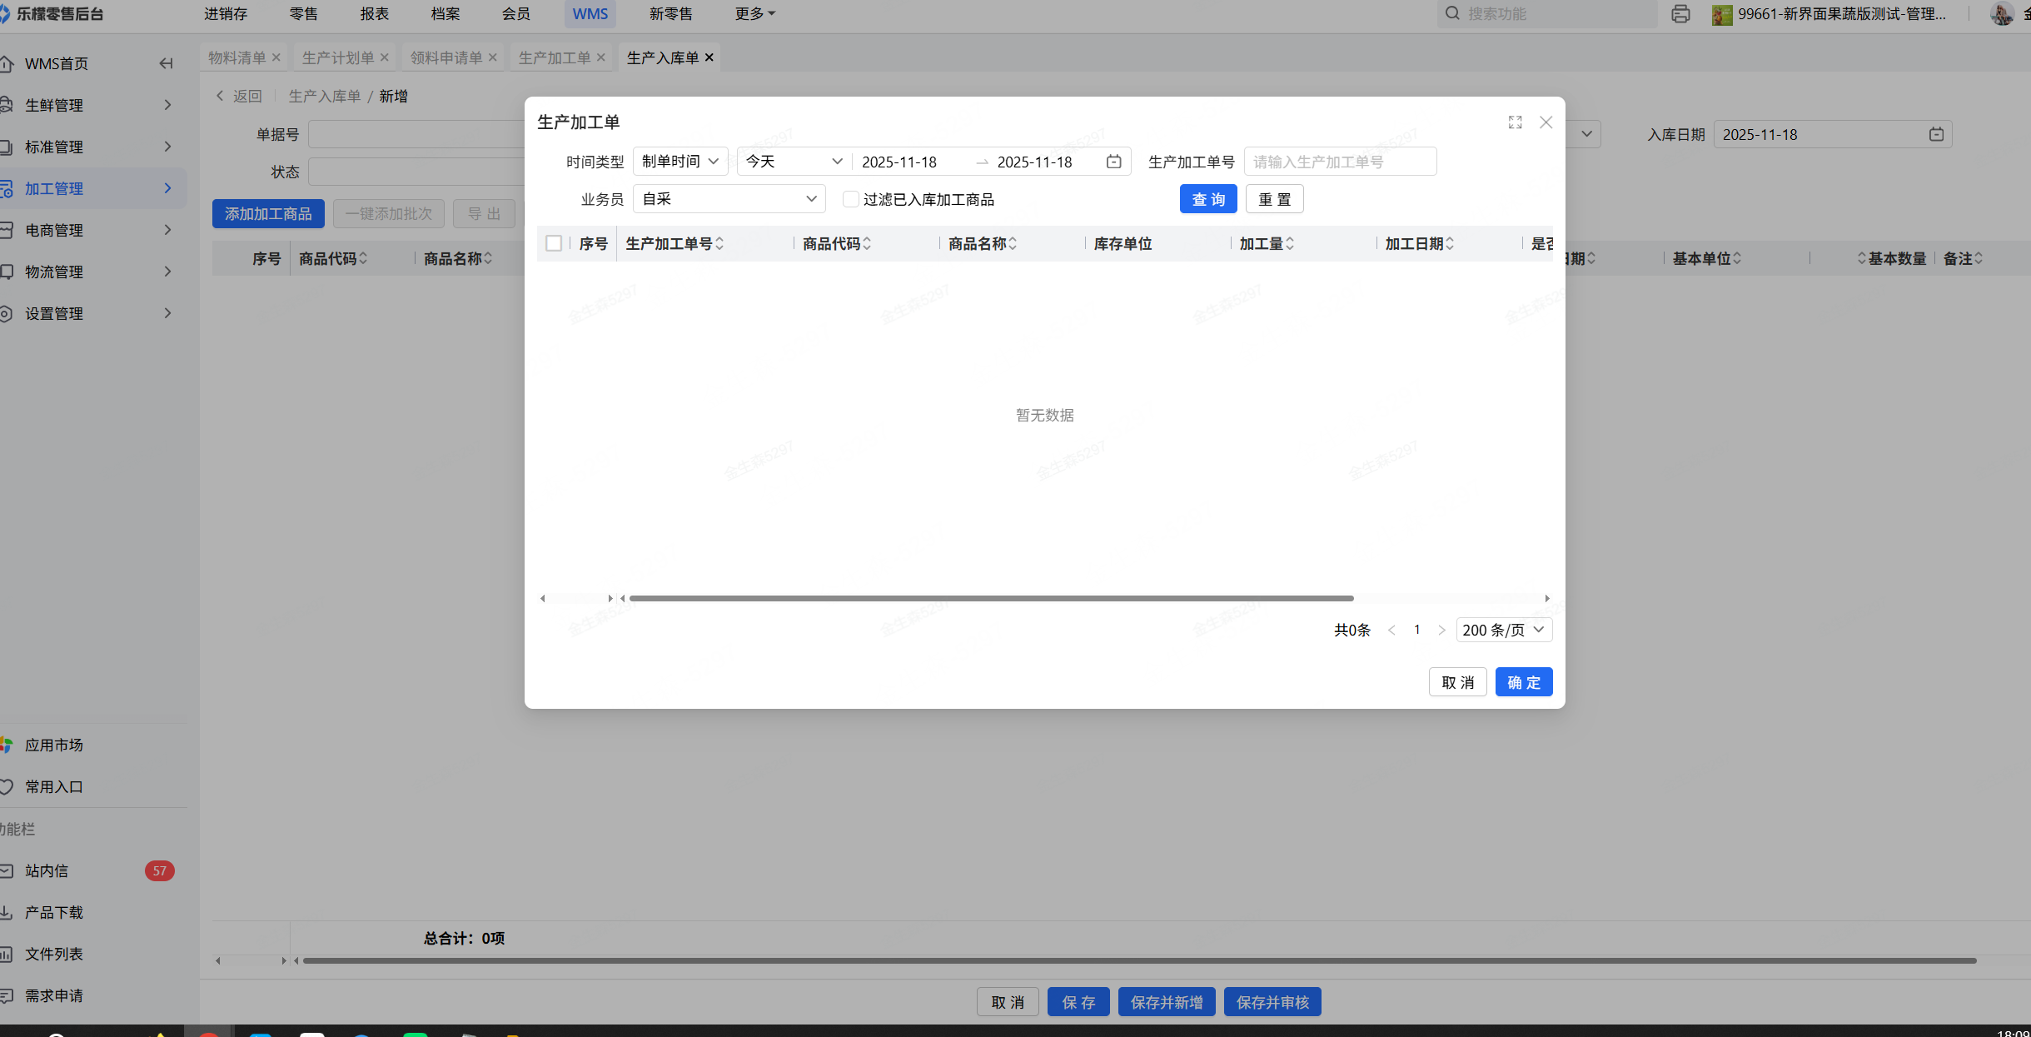Open the 报表 top menu

tap(375, 14)
